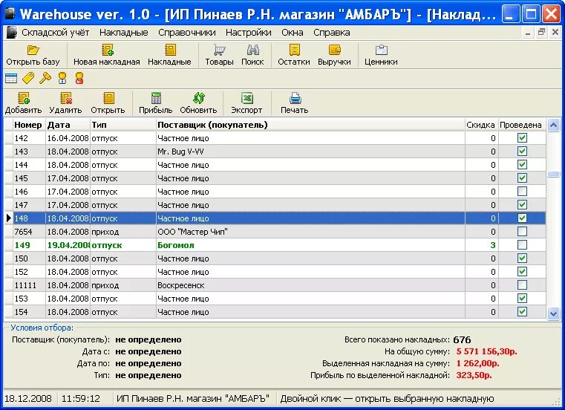Sort by the Номер column header

pos(29,125)
